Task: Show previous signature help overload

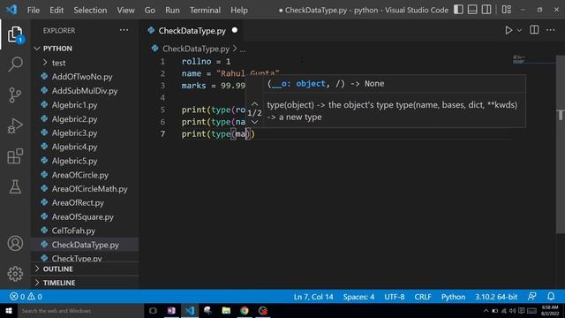Action: (254, 104)
